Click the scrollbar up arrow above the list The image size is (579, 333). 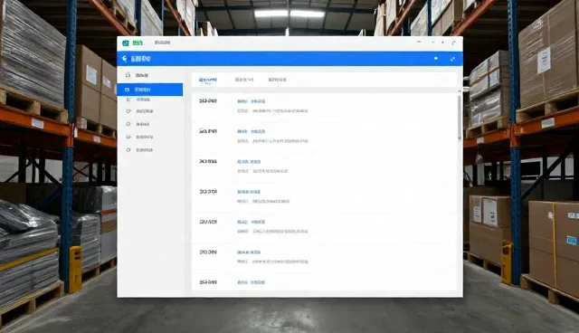(x=460, y=91)
